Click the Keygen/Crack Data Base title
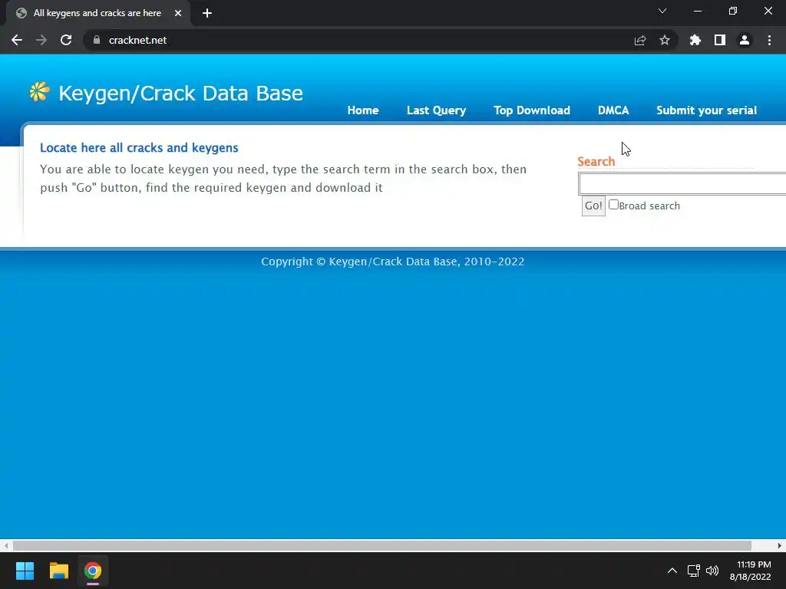 click(x=180, y=93)
